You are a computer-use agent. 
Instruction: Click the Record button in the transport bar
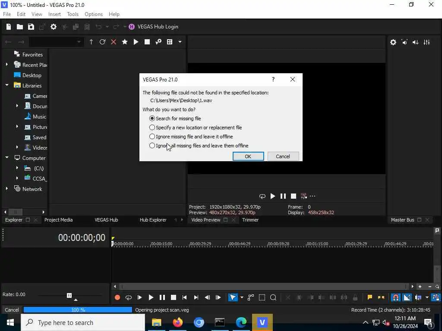tap(117, 297)
